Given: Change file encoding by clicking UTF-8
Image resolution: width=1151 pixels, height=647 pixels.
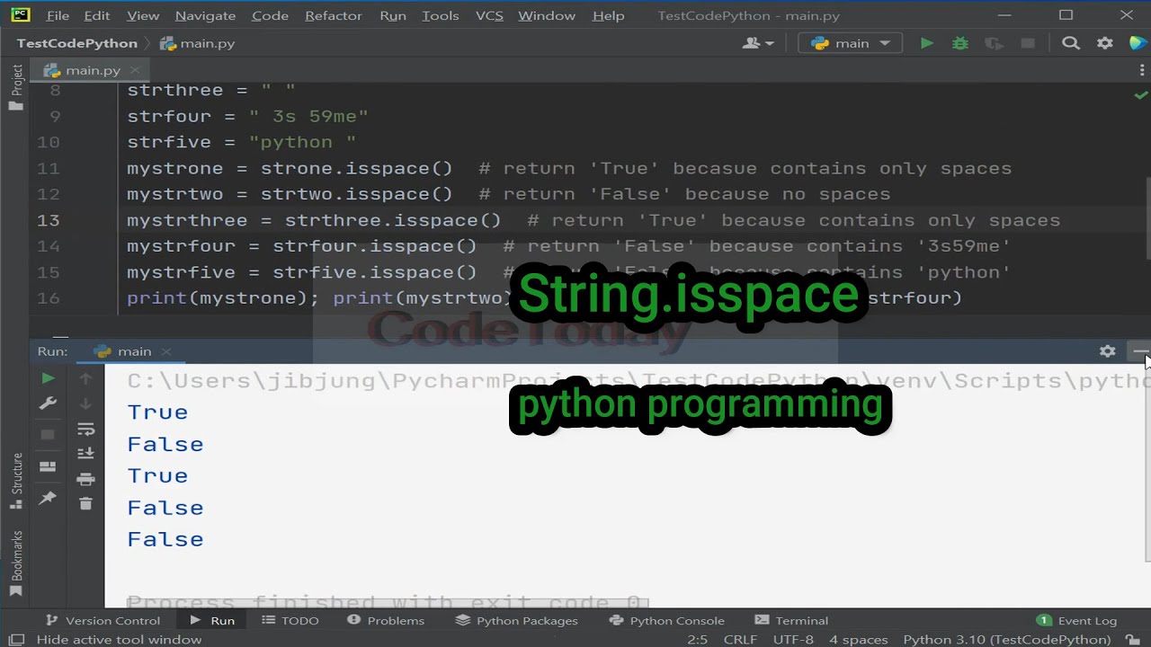Looking at the screenshot, I should point(794,639).
